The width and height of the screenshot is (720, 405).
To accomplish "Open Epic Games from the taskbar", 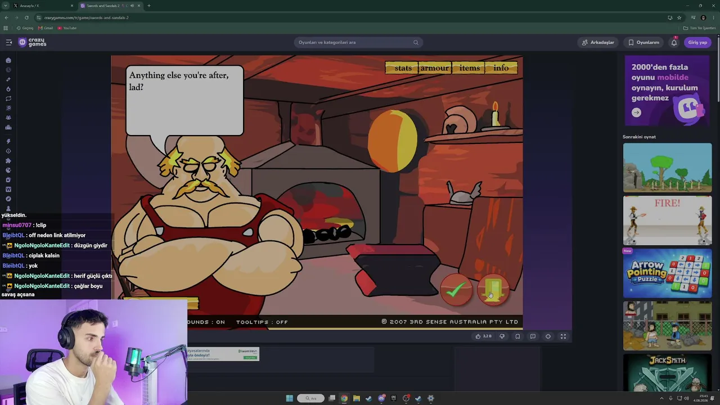I will click(394, 398).
